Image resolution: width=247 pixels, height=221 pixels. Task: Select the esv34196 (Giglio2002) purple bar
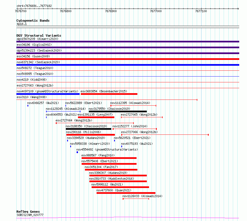[x=128, y=47]
